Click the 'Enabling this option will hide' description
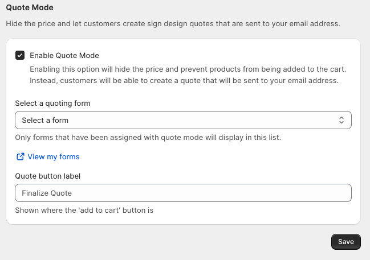Screen dimensions: 370x260 (188, 69)
